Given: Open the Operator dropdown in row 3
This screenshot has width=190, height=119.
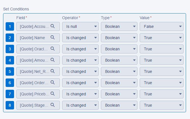Looking at the screenshot, I should 80,49.
